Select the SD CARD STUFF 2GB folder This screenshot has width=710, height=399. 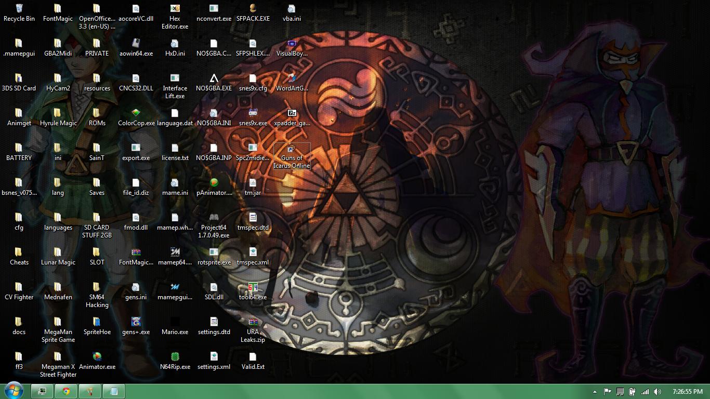[x=97, y=226]
